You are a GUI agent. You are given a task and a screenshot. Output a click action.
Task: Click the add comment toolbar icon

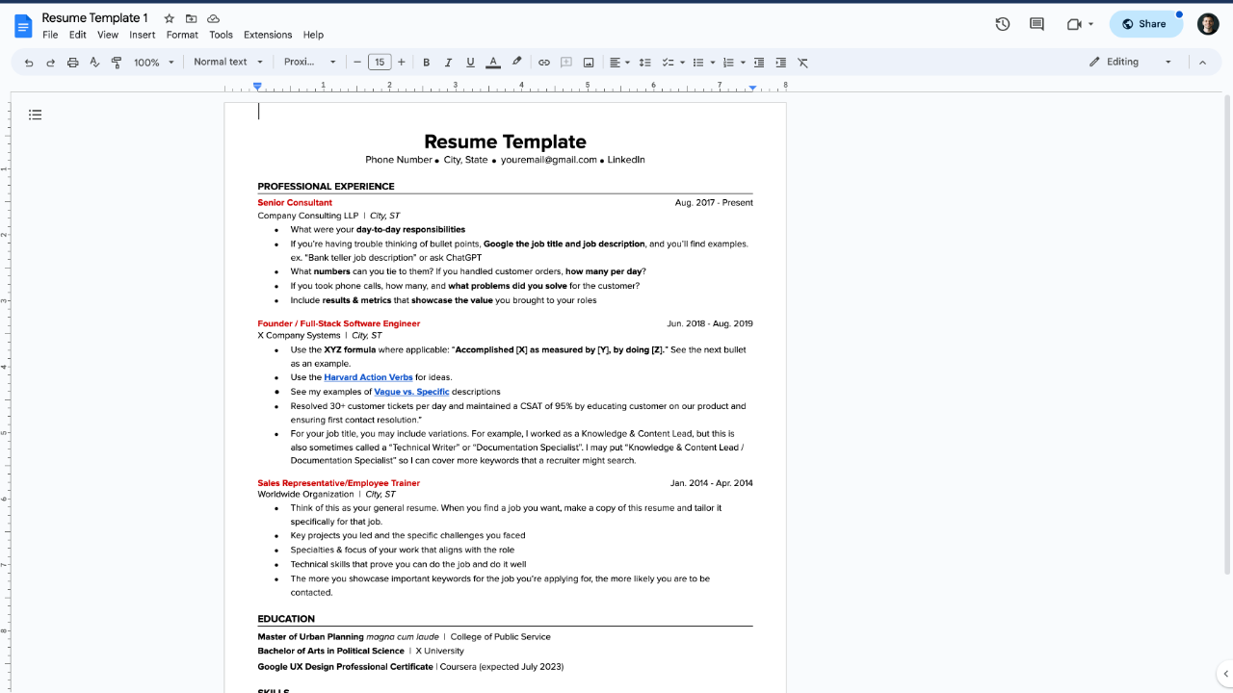(565, 62)
